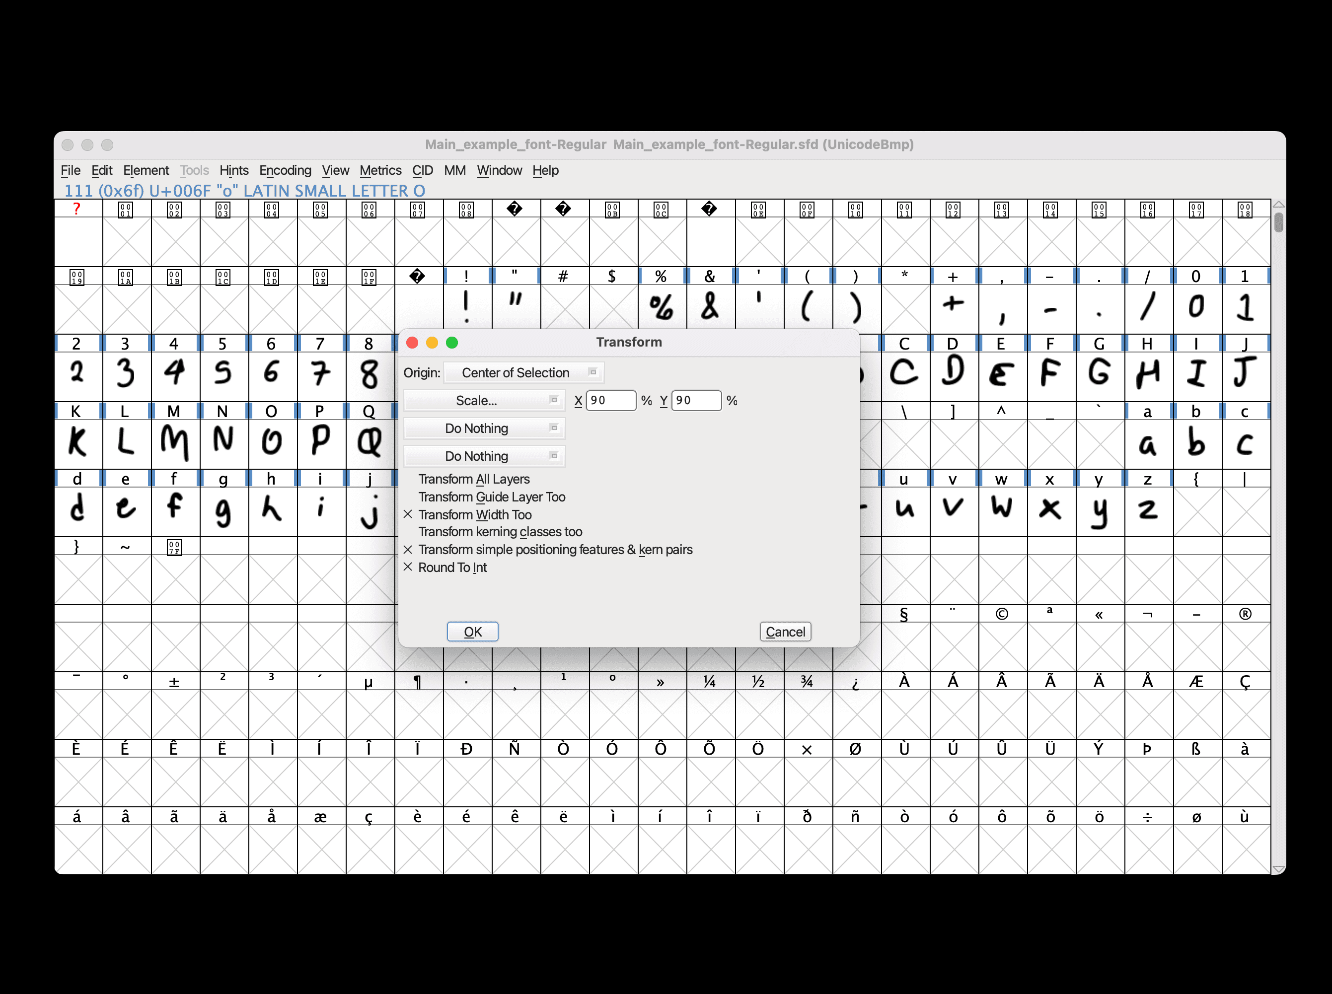Select the glyph cell for lowercase z
The width and height of the screenshot is (1332, 994).
click(x=1148, y=511)
